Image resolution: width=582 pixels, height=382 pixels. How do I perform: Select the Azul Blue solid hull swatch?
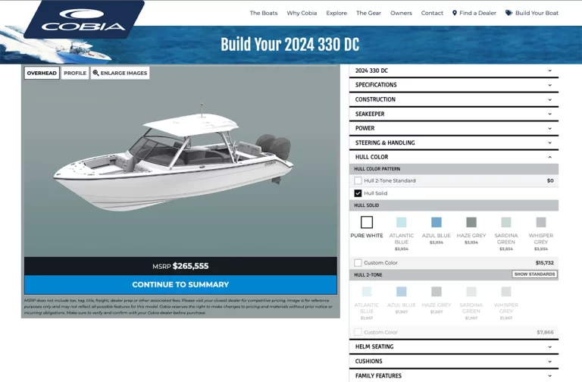tap(436, 222)
